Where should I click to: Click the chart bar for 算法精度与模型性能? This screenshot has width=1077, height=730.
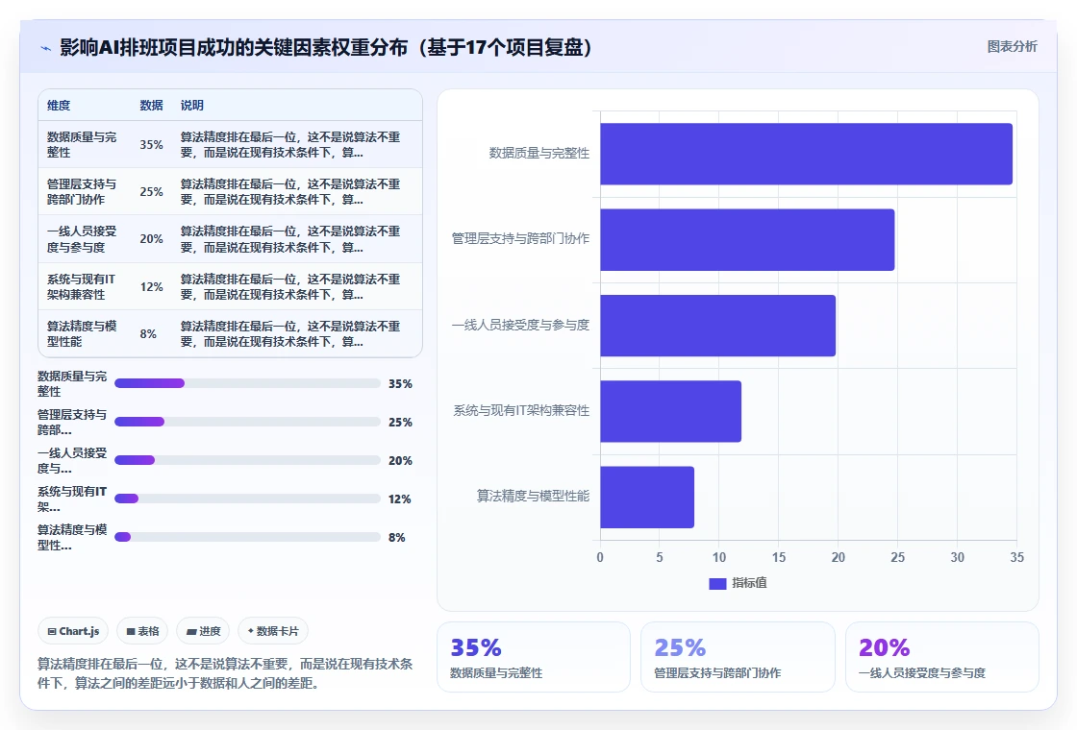647,497
